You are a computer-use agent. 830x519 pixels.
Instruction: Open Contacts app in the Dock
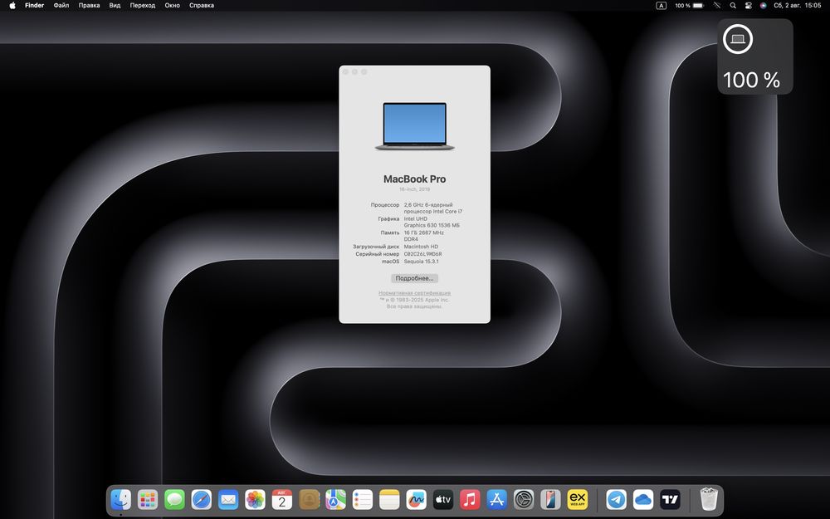309,499
